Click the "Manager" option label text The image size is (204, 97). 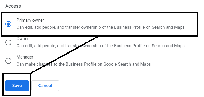click(25, 57)
